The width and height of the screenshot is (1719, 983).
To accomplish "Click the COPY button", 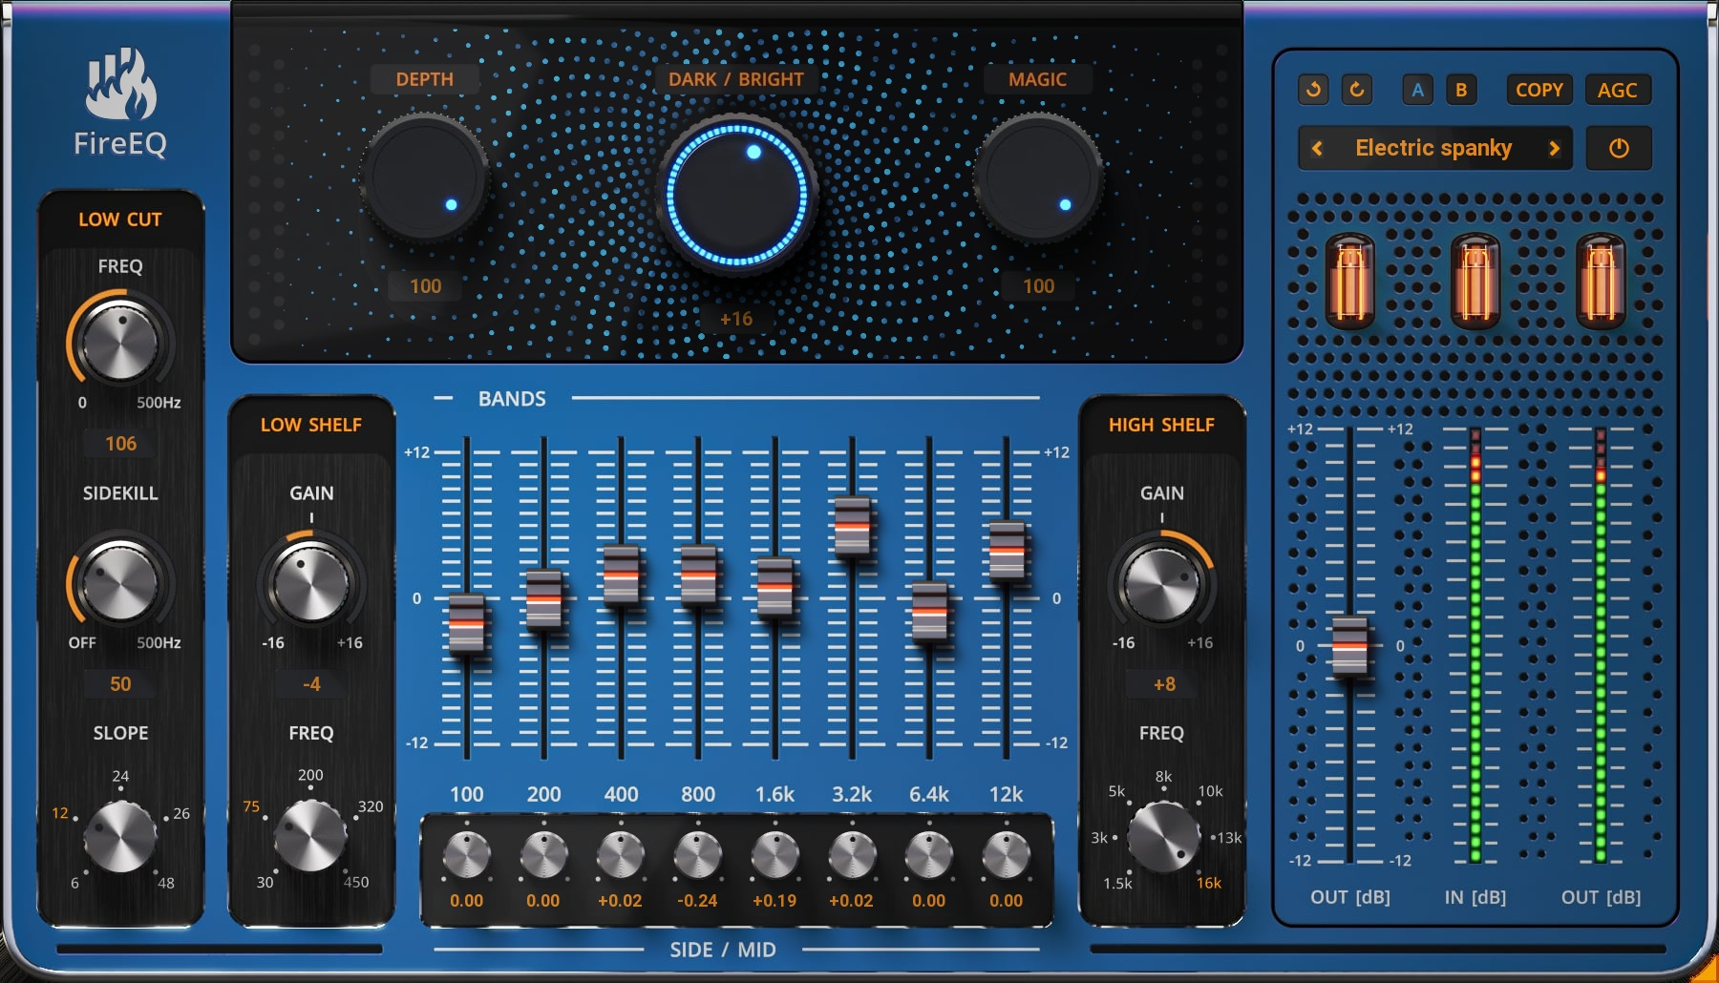I will click(x=1538, y=90).
